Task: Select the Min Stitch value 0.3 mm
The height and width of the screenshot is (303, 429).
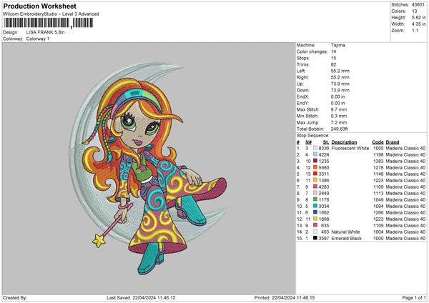Action: (x=339, y=116)
